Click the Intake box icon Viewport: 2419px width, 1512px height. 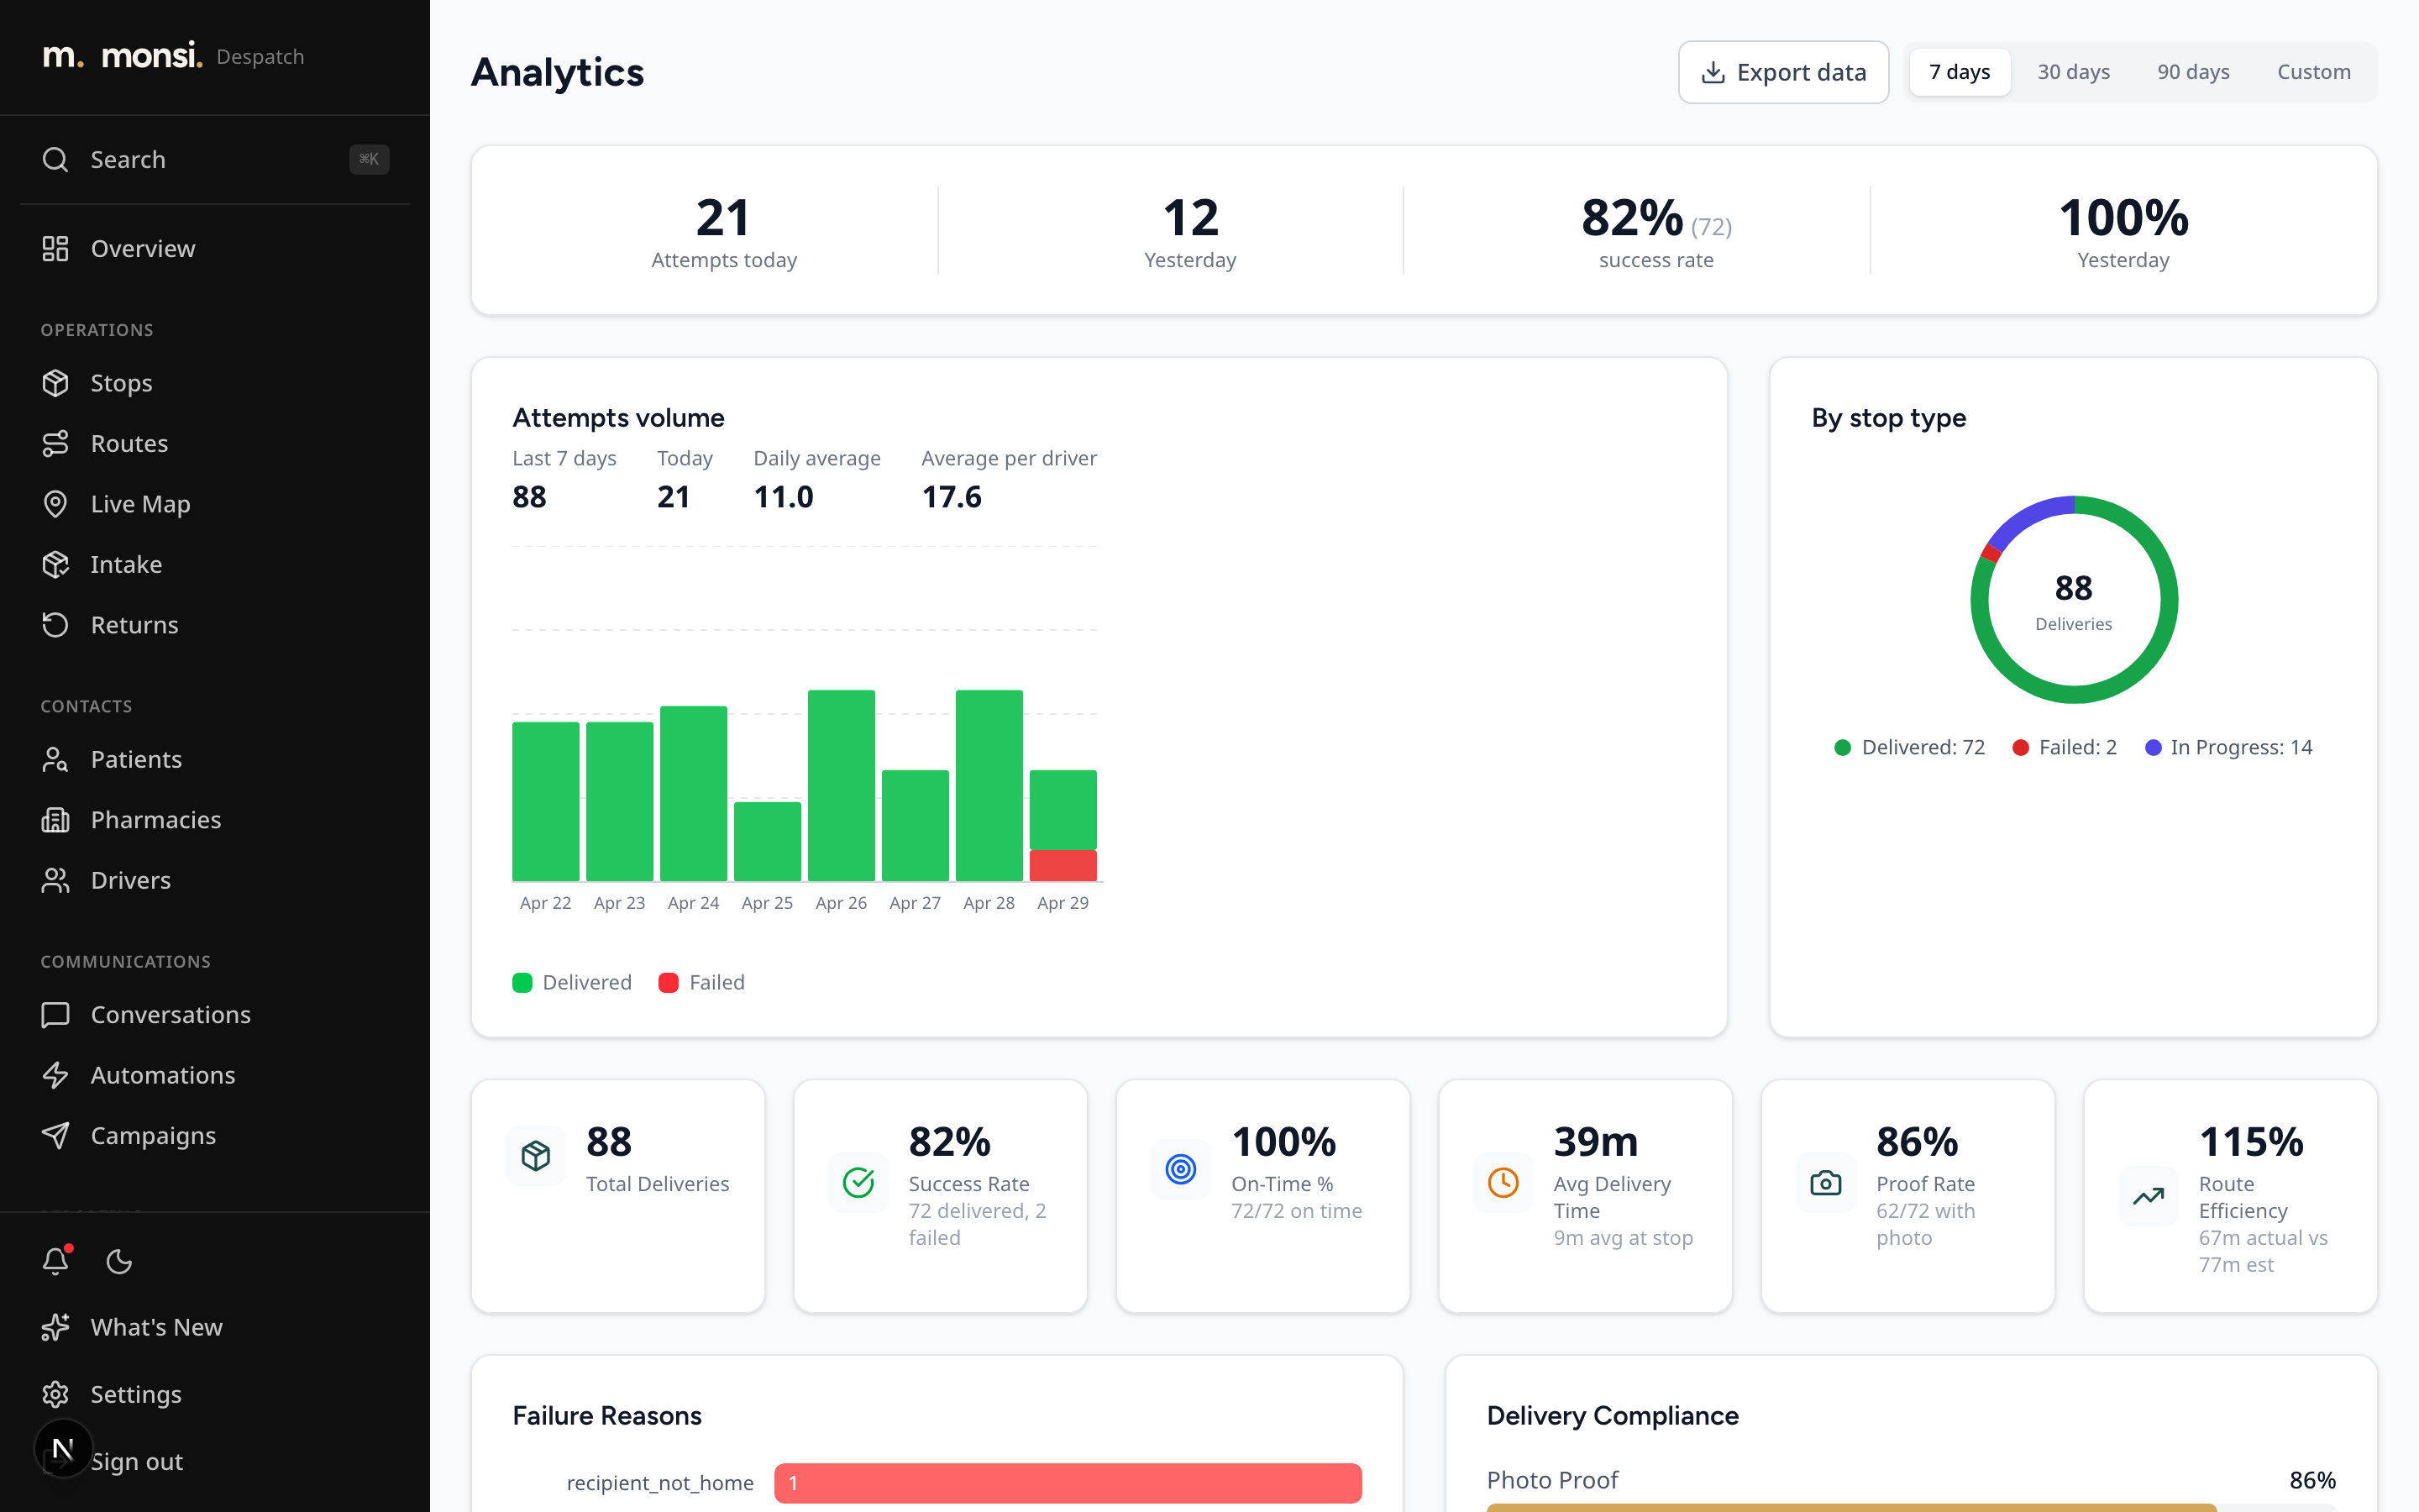click(56, 564)
